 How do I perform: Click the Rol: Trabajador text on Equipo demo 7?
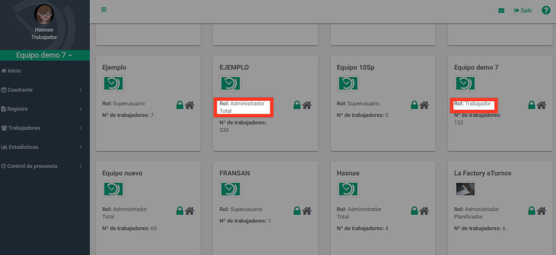tap(472, 104)
